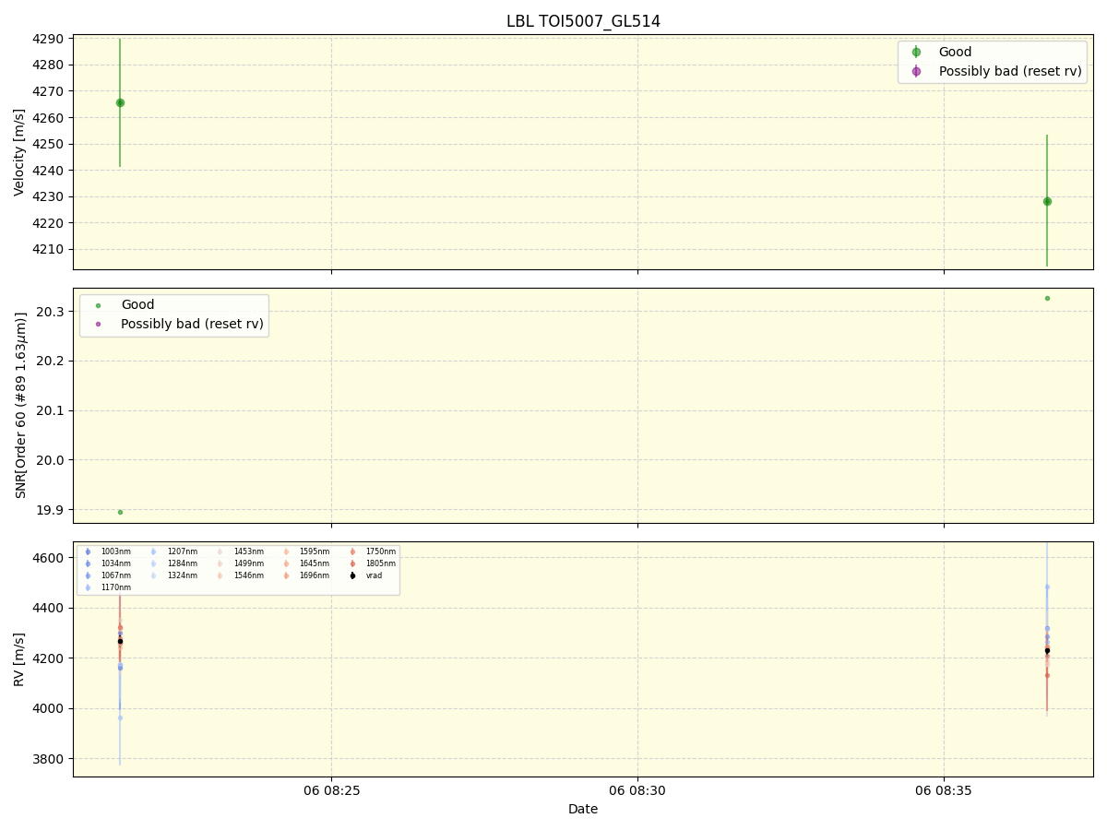Select the second black vrad point in the RV panel

(1047, 650)
